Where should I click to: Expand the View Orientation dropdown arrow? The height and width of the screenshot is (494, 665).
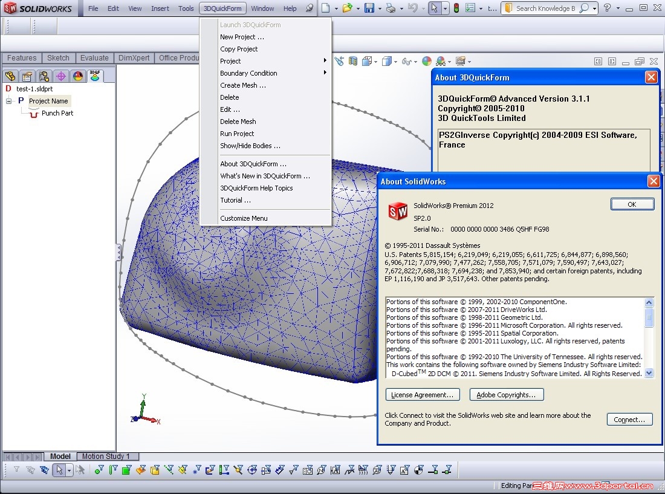(375, 62)
